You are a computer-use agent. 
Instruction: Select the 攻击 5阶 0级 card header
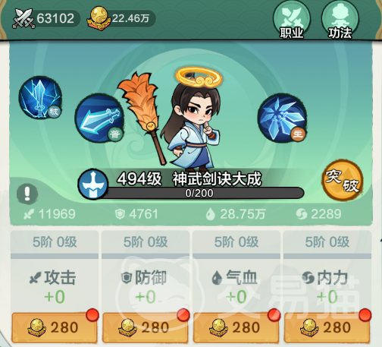tap(55, 242)
